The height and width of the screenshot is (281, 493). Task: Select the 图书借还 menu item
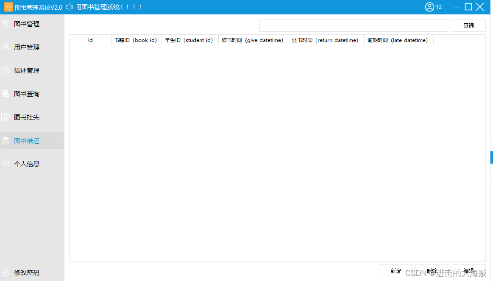32,141
